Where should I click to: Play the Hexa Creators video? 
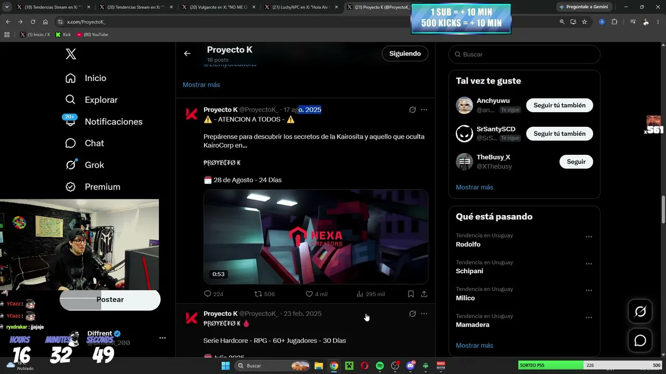[316, 237]
